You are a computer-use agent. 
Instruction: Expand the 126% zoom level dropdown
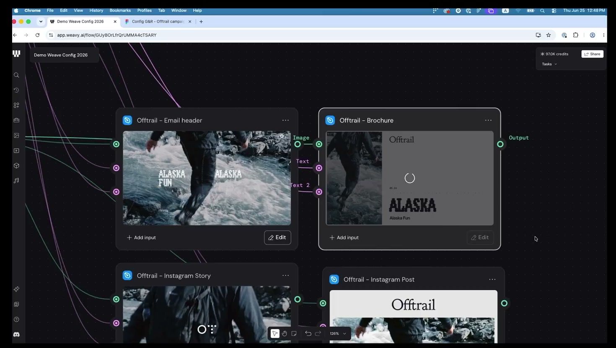coord(338,333)
